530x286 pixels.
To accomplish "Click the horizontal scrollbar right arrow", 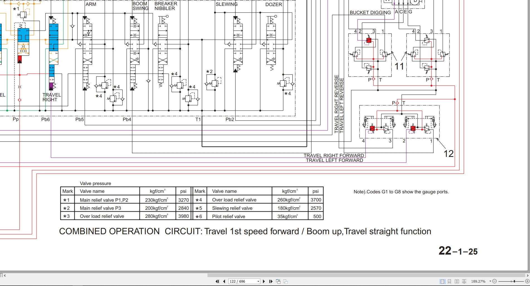I will [527, 275].
